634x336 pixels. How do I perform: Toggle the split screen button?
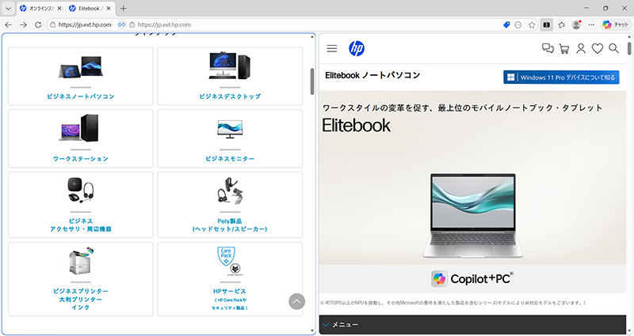[x=546, y=25]
